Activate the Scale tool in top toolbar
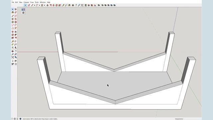The width and height of the screenshot is (213, 120). tap(60, 5)
